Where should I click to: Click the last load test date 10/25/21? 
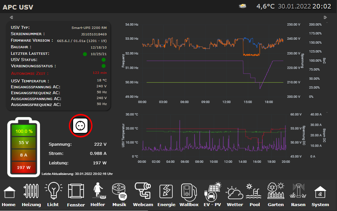click(x=99, y=54)
